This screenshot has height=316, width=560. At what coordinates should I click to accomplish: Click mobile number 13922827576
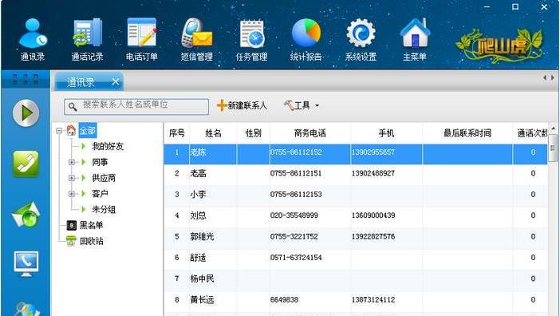point(373,236)
